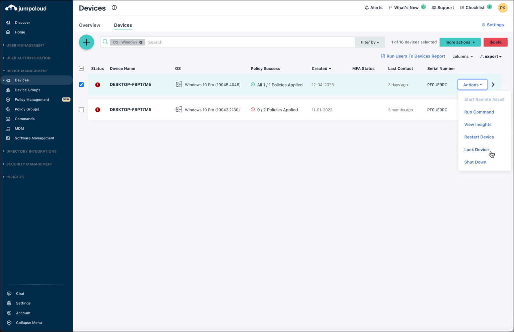Remove the OS : Windows filter chip
514x332 pixels.
(141, 42)
